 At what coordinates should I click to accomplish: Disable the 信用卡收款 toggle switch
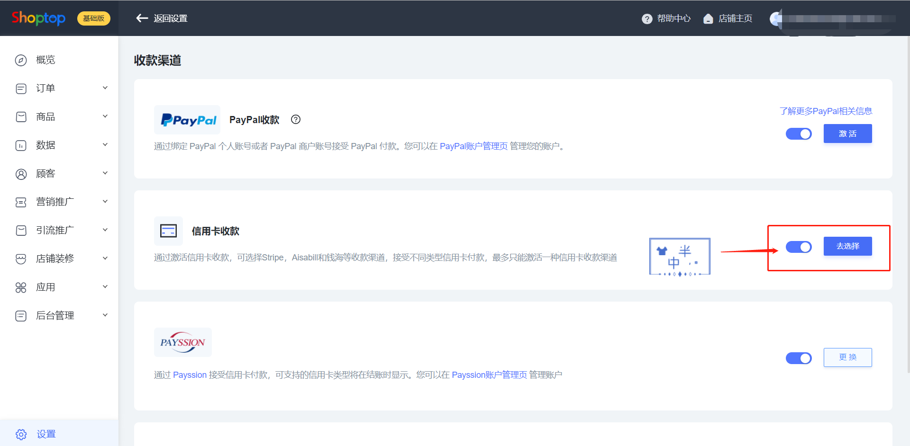[x=799, y=247]
